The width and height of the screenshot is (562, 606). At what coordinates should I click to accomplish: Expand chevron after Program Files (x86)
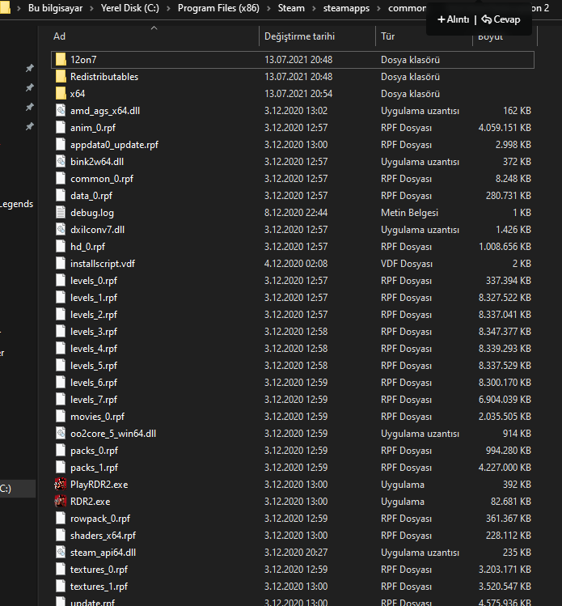tap(268, 8)
